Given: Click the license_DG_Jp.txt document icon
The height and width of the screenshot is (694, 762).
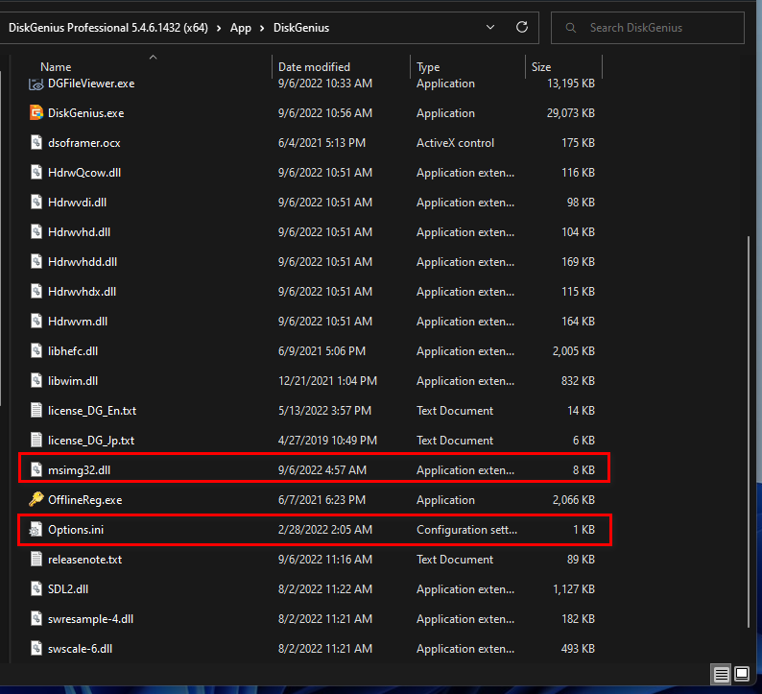Looking at the screenshot, I should [x=36, y=440].
